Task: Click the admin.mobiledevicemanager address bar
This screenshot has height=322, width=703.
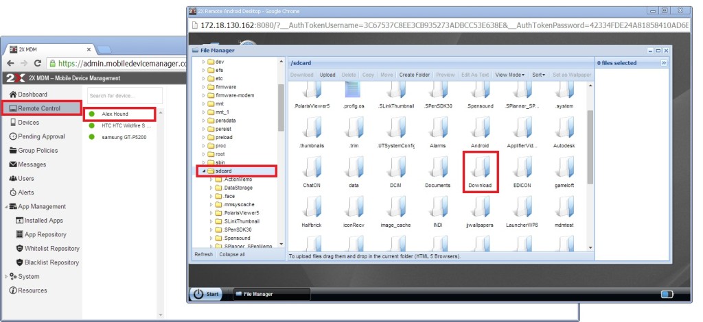Action: tap(117, 64)
